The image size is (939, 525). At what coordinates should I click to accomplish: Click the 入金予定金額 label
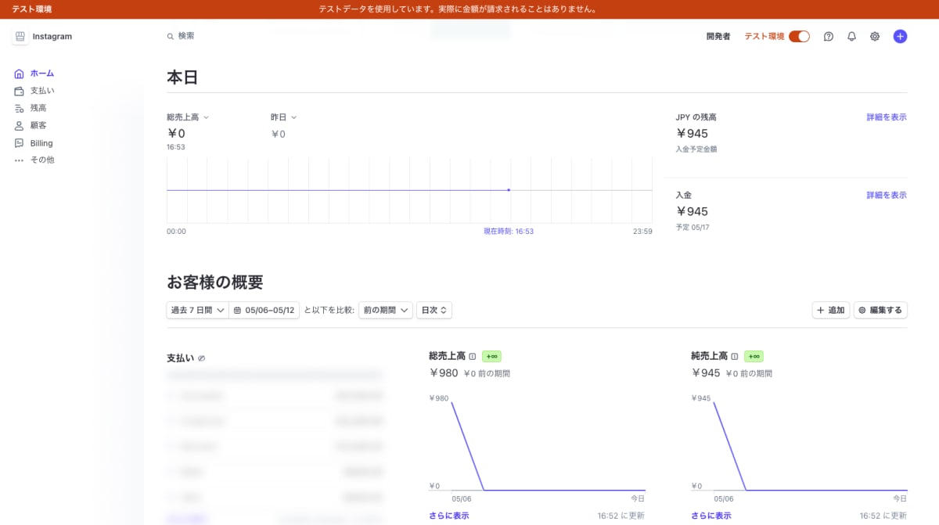pyautogui.click(x=696, y=149)
